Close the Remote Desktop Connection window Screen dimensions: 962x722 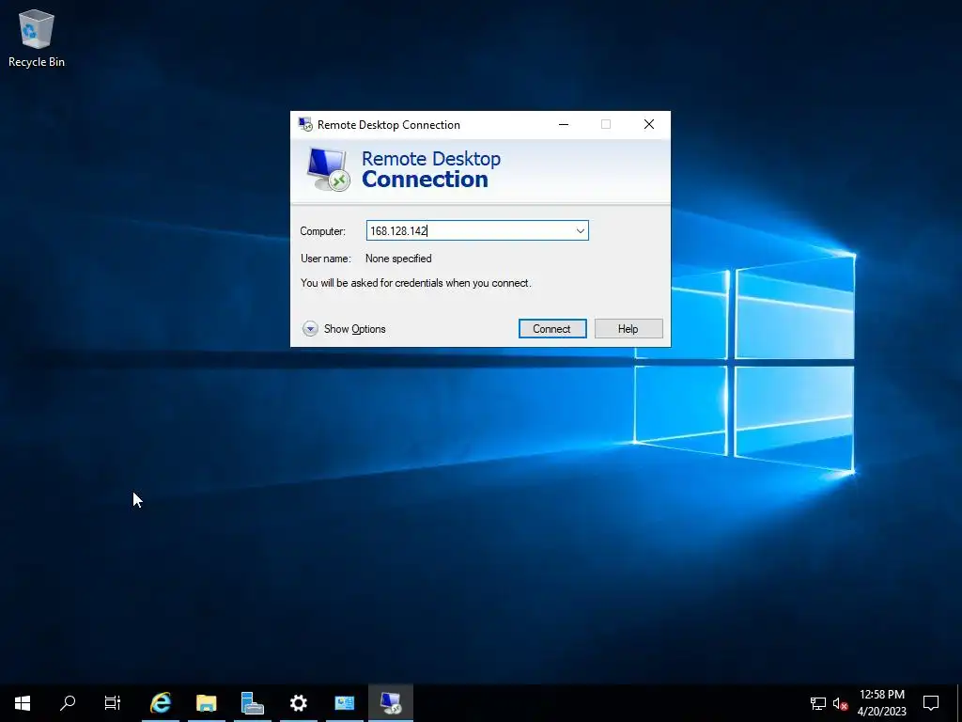(648, 125)
